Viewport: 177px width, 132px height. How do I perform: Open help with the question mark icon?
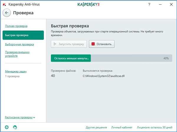tap(149, 4)
